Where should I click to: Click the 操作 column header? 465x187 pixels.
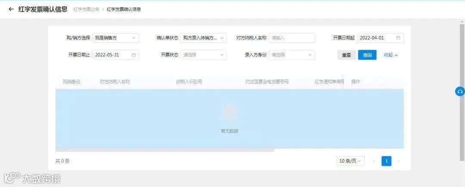click(356, 82)
